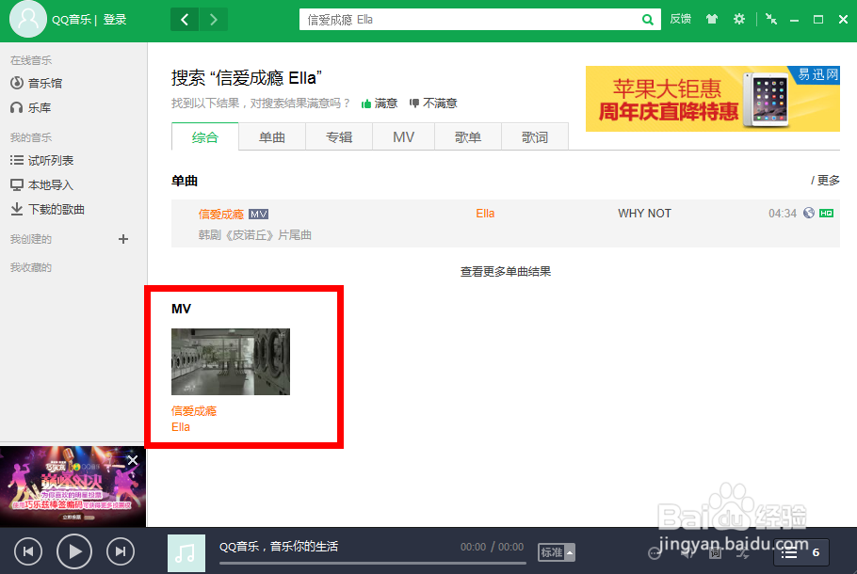Skip to the previous track
This screenshot has height=574, width=857.
[28, 551]
